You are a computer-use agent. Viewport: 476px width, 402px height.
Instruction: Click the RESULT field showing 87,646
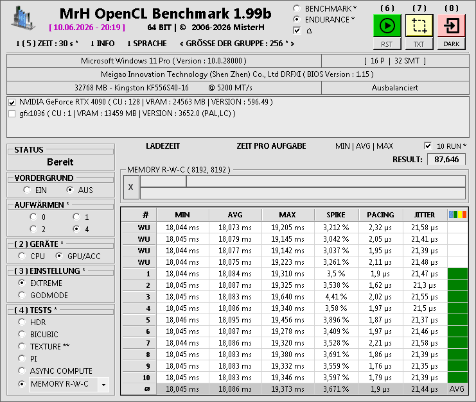click(446, 160)
